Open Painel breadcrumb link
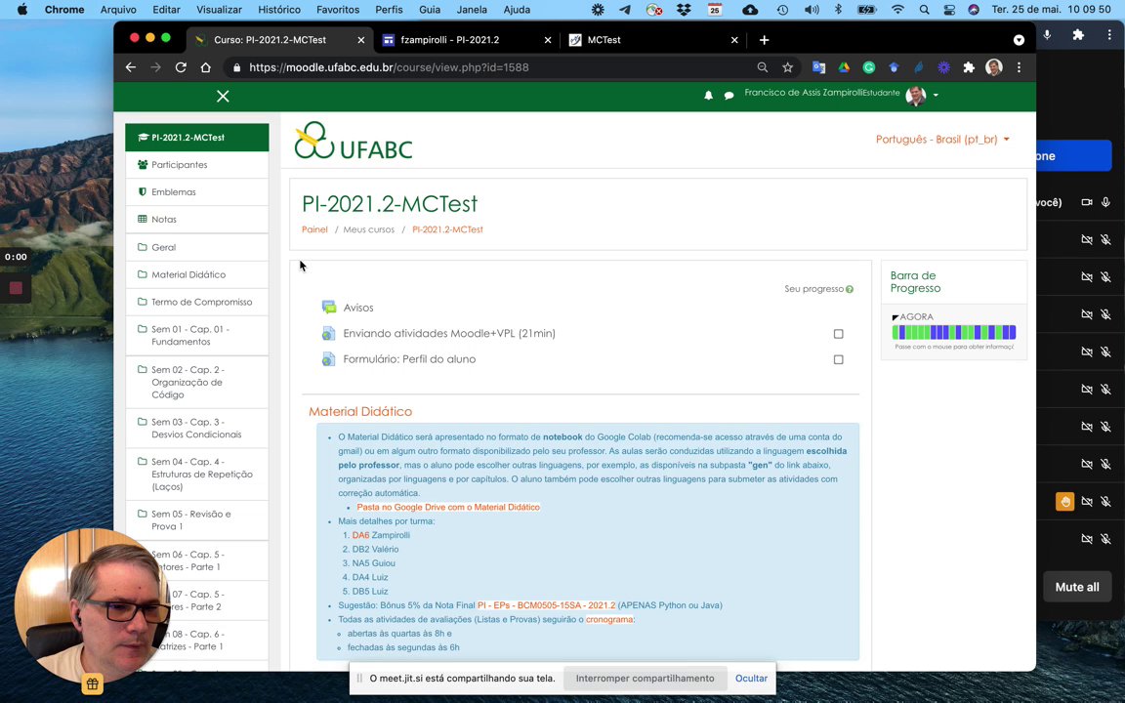The image size is (1125, 703). [x=314, y=229]
